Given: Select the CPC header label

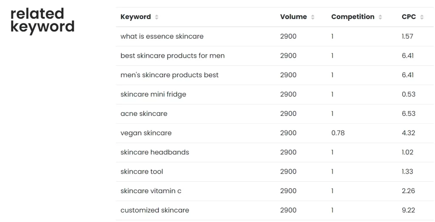Looking at the screenshot, I should pos(409,17).
